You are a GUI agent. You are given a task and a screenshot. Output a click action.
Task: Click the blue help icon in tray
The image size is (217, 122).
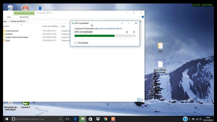pyautogui.click(x=185, y=119)
